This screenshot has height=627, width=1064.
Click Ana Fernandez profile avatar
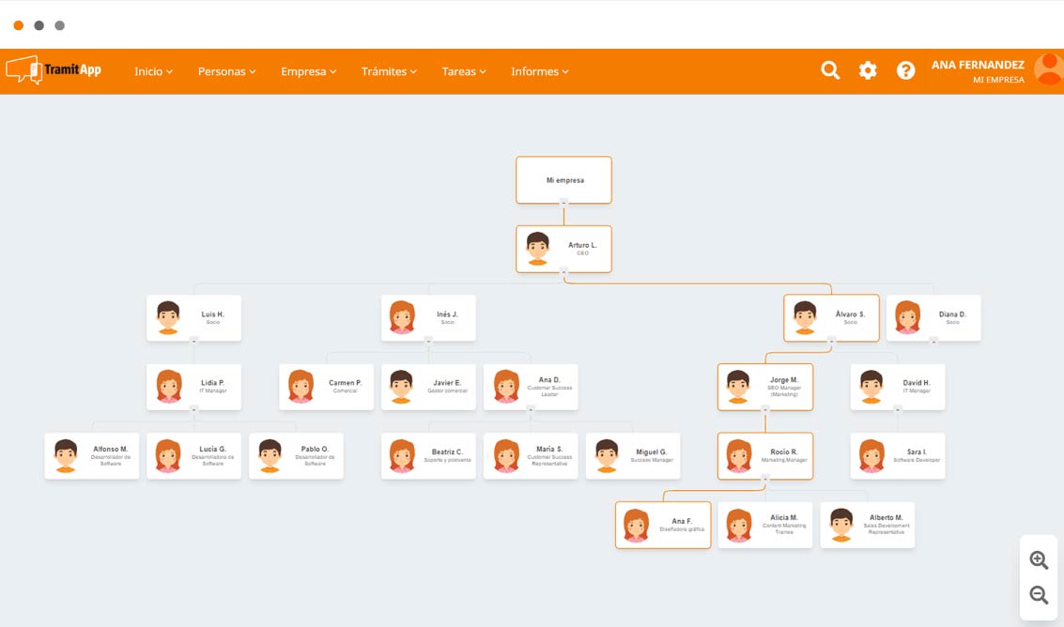tap(1048, 69)
